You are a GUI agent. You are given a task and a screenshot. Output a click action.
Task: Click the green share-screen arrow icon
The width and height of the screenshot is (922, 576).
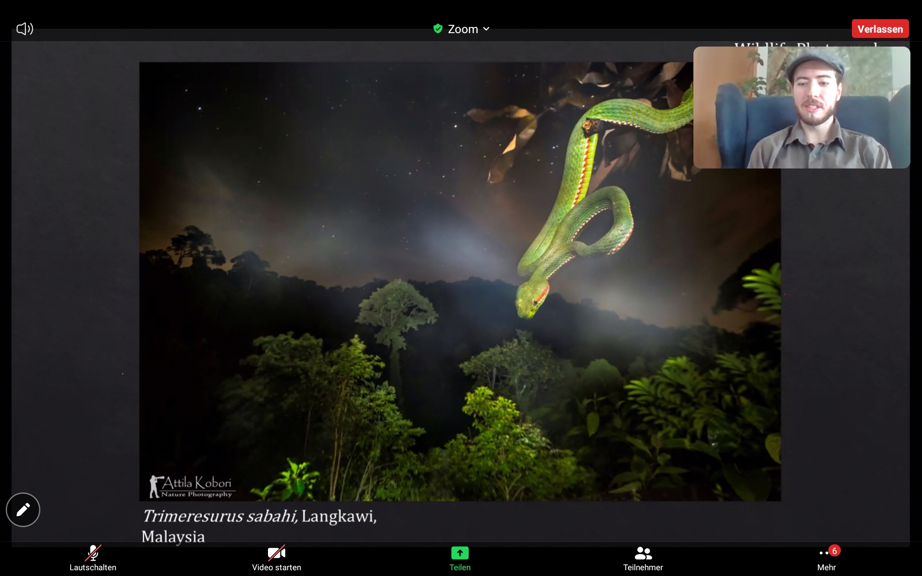pos(460,553)
